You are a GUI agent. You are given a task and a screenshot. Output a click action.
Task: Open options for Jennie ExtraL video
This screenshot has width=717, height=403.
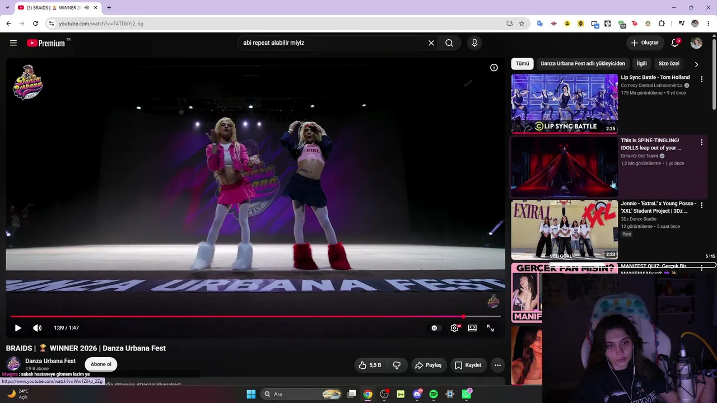pyautogui.click(x=701, y=205)
